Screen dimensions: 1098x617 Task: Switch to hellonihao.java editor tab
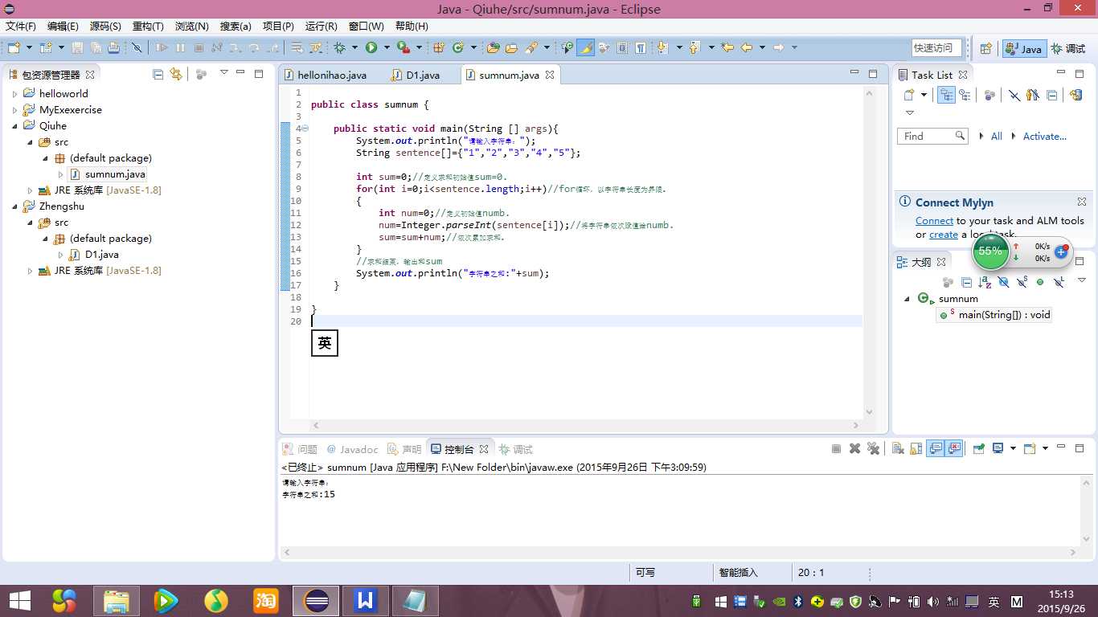326,75
